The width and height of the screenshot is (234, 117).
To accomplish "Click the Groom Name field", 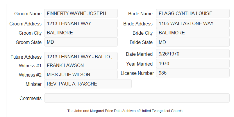I will click(x=81, y=13).
